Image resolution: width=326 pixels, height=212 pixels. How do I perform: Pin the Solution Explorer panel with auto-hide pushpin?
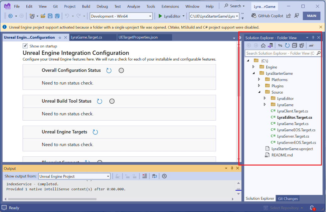(x=313, y=38)
